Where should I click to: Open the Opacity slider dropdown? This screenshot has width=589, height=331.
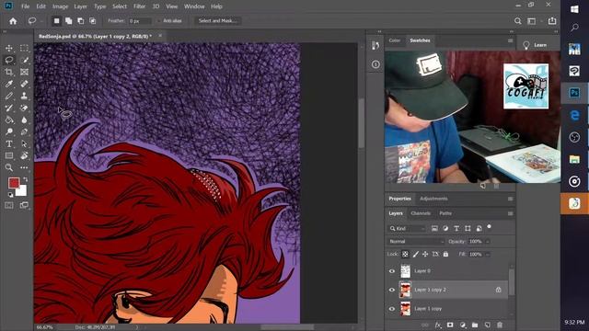click(488, 241)
